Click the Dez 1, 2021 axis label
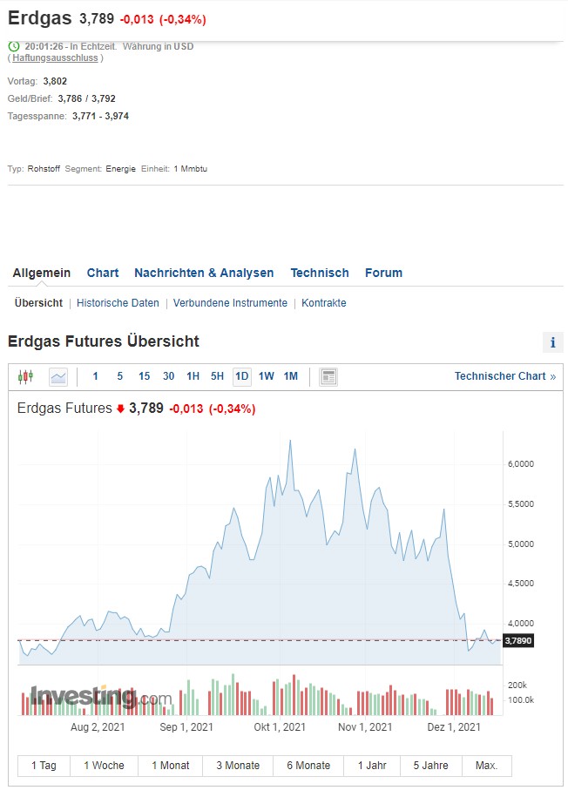This screenshot has width=568, height=797. [x=454, y=726]
